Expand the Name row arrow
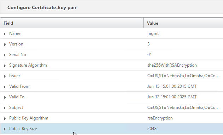 pos(5,34)
